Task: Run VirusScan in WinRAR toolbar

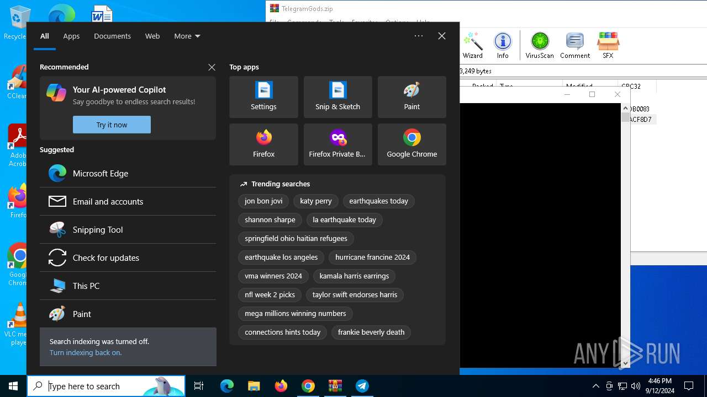Action: tap(540, 45)
